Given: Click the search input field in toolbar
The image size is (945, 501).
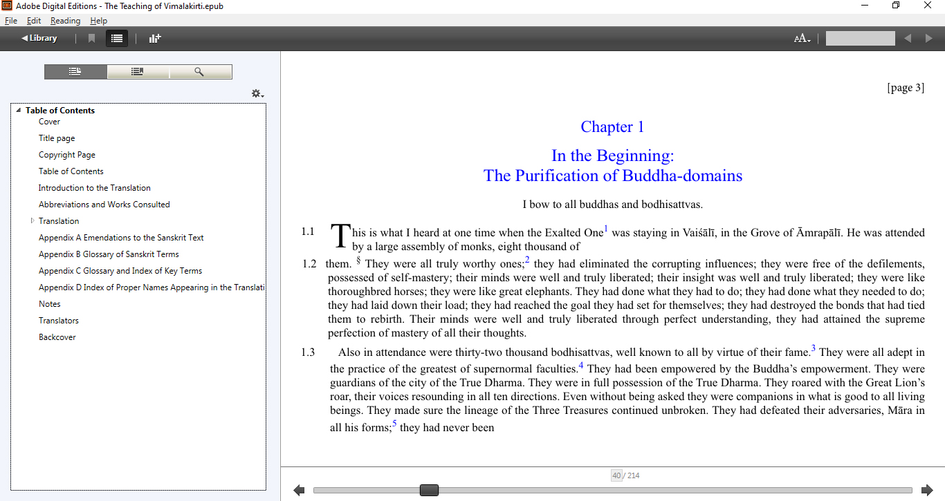Looking at the screenshot, I should tap(860, 39).
